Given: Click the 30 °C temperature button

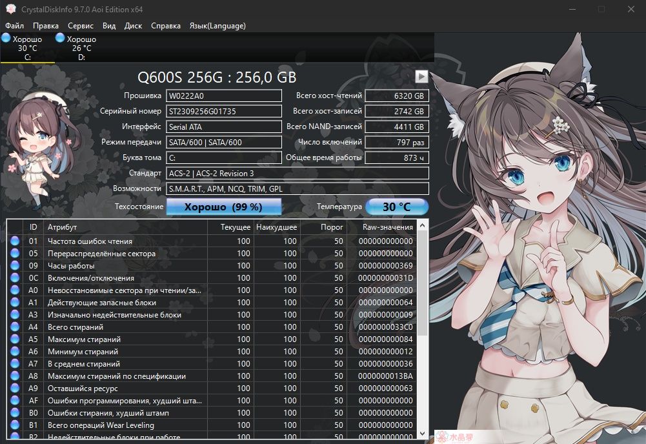Looking at the screenshot, I should click(x=397, y=207).
